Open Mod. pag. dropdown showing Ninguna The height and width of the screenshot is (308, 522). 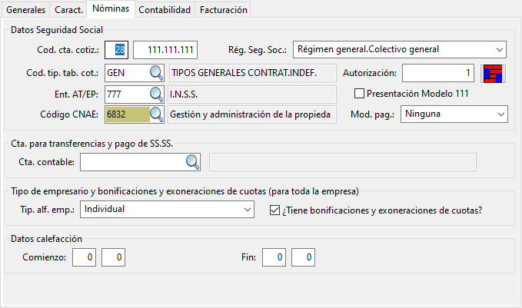[501, 114]
